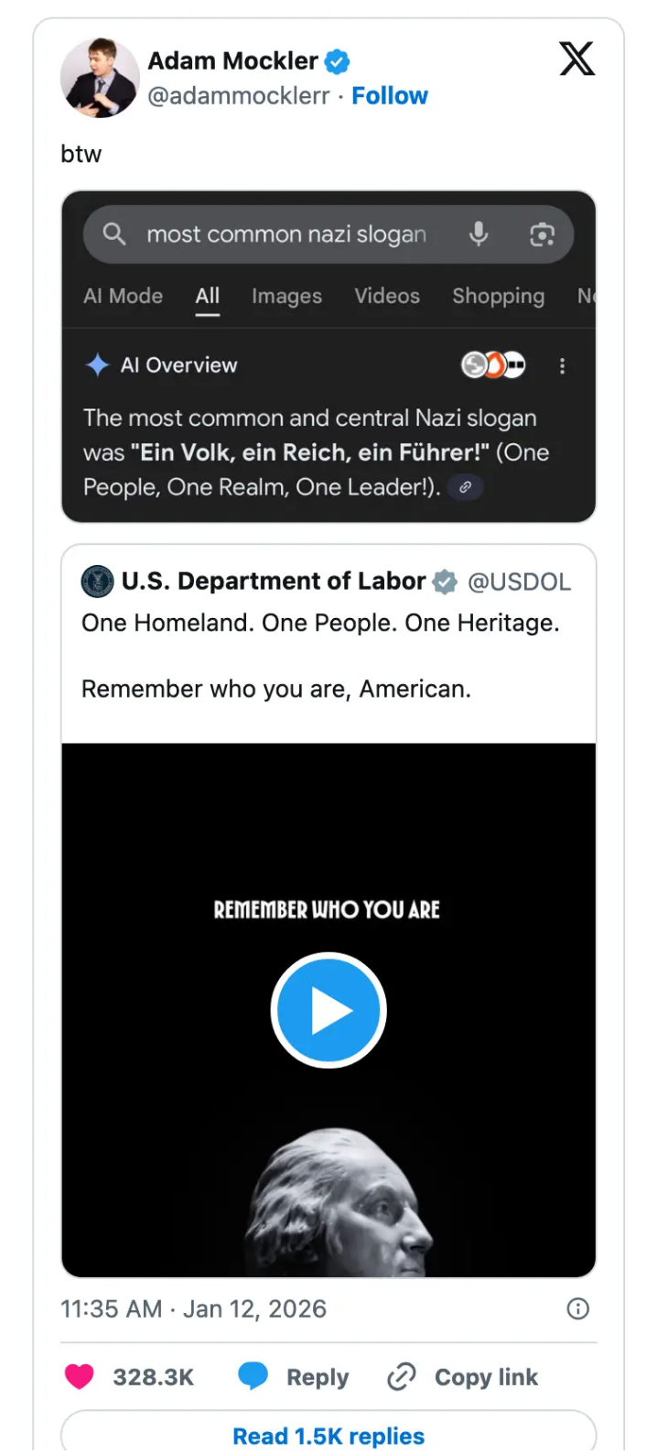Open the link chip after the AI Overview text
Screen dimensions: 657x1454
point(465,487)
